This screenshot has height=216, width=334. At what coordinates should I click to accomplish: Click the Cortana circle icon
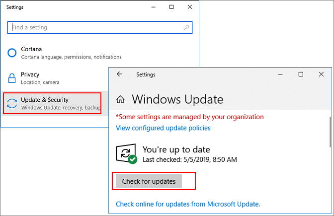[12, 53]
